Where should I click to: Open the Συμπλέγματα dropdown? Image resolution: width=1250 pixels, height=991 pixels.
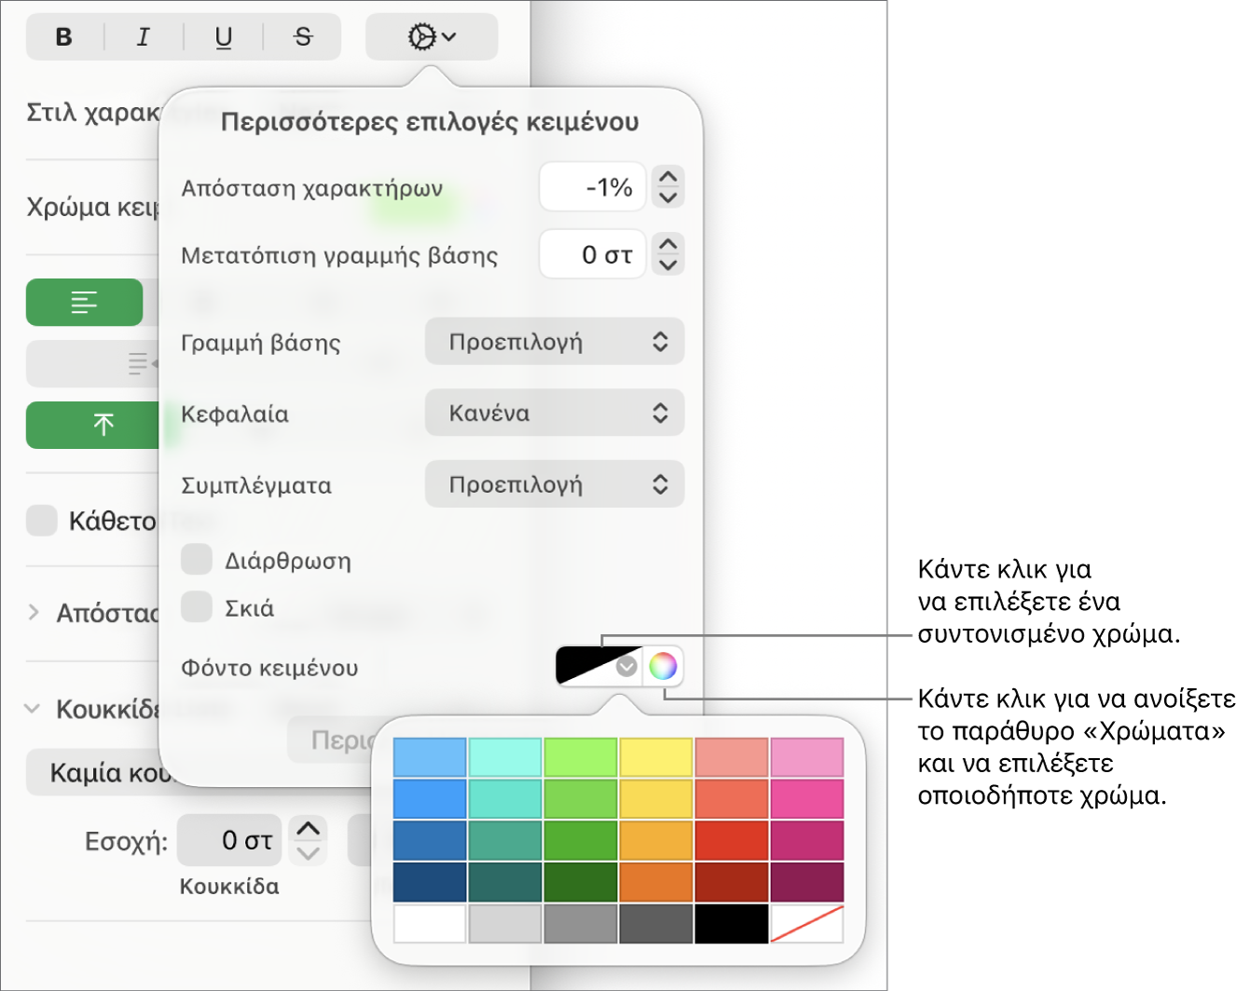[555, 484]
